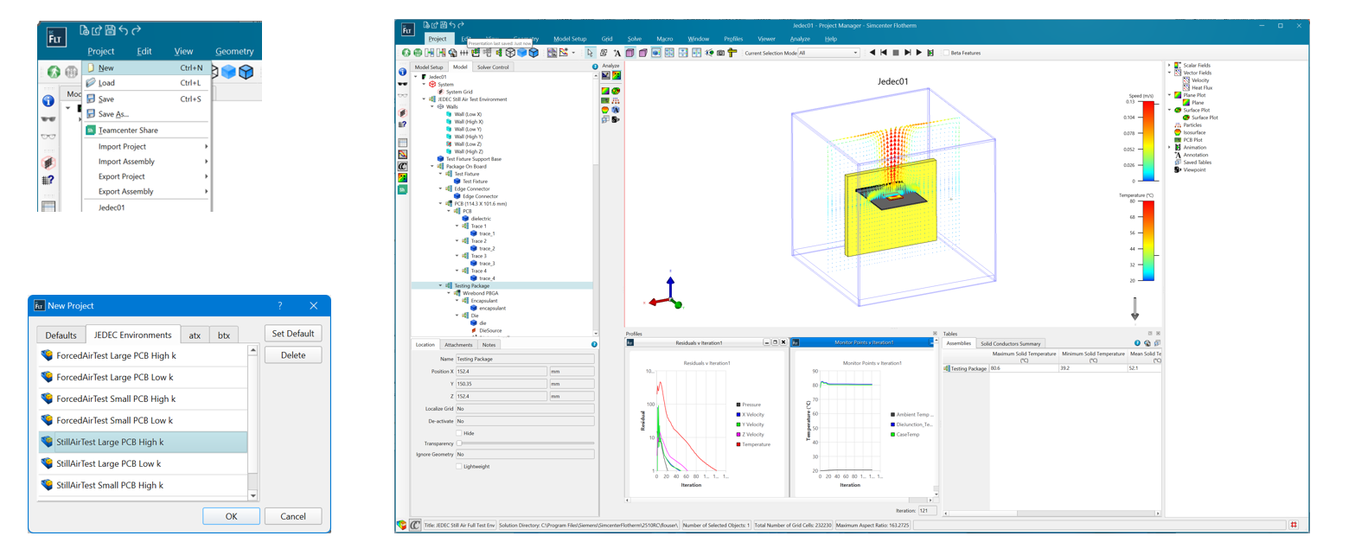
Task: Activate the selection cursor arrow in the toolbar
Action: tap(590, 53)
